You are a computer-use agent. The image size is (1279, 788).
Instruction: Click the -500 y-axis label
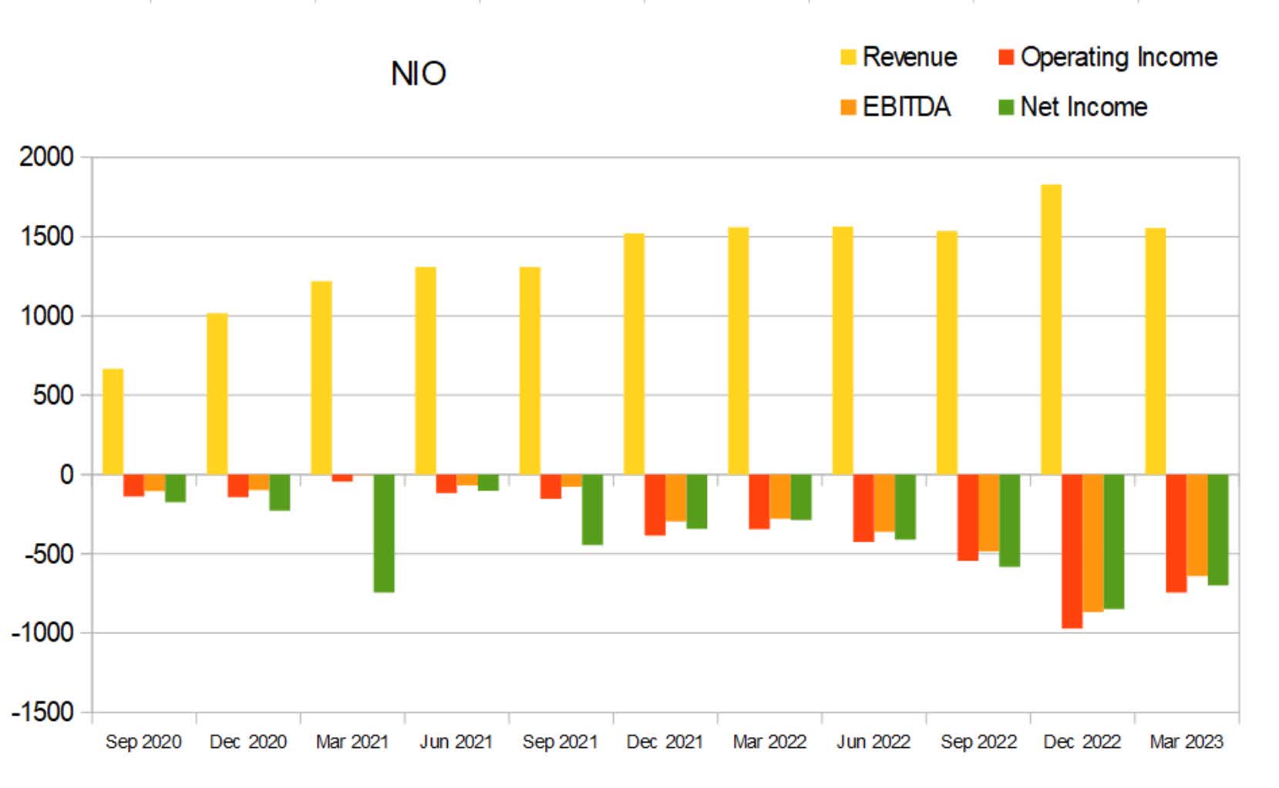48,554
